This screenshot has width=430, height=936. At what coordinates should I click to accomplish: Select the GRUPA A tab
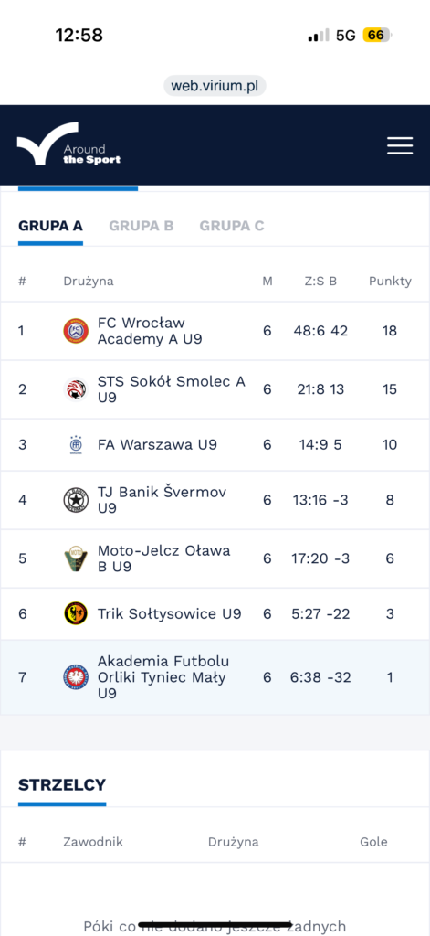pyautogui.click(x=50, y=227)
